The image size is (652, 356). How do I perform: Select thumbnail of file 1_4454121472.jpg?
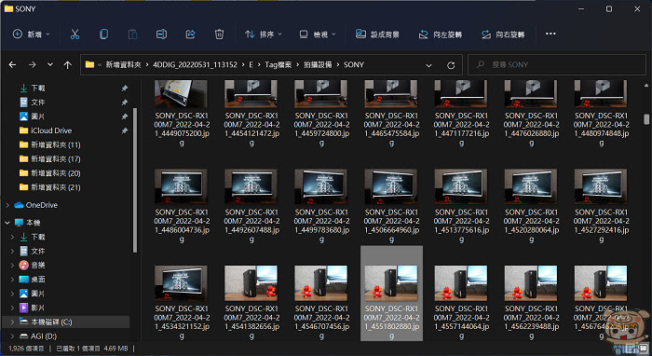click(x=251, y=94)
